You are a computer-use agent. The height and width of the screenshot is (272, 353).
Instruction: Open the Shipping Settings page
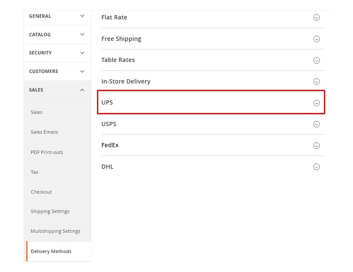49,211
